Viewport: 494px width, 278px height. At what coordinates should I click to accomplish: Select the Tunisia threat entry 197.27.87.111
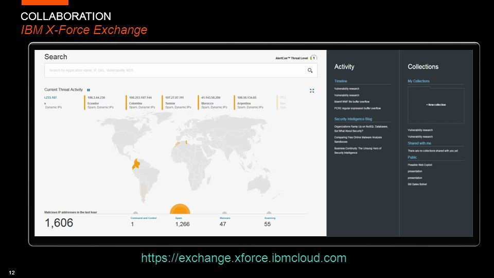(x=177, y=102)
